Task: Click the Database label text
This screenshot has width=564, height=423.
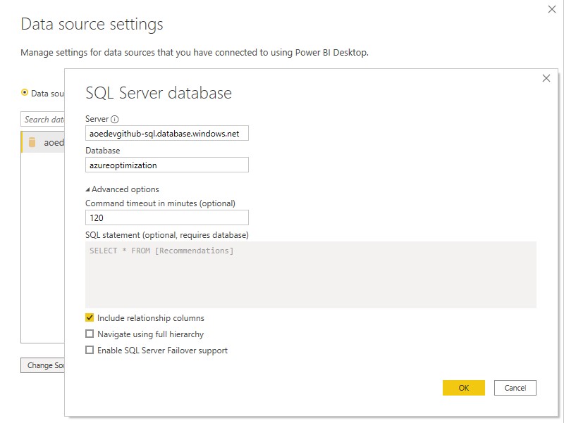Action: click(x=102, y=151)
